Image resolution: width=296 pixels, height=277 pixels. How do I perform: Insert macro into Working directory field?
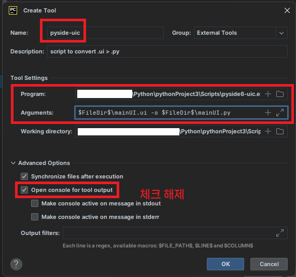click(268, 131)
